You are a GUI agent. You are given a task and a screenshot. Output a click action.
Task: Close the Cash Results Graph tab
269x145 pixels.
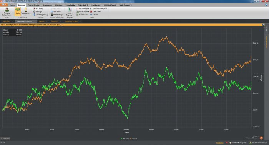(35, 21)
